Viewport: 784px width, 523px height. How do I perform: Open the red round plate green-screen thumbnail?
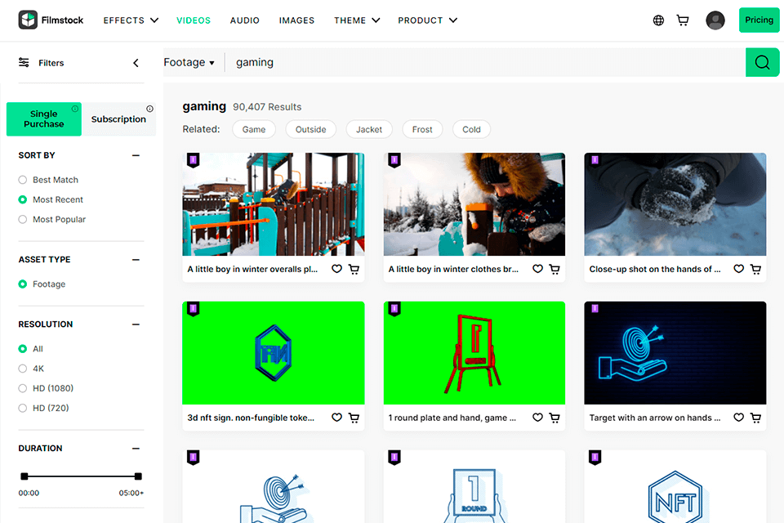474,353
